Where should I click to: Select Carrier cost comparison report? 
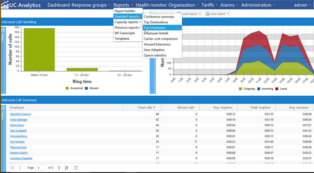tap(162, 39)
